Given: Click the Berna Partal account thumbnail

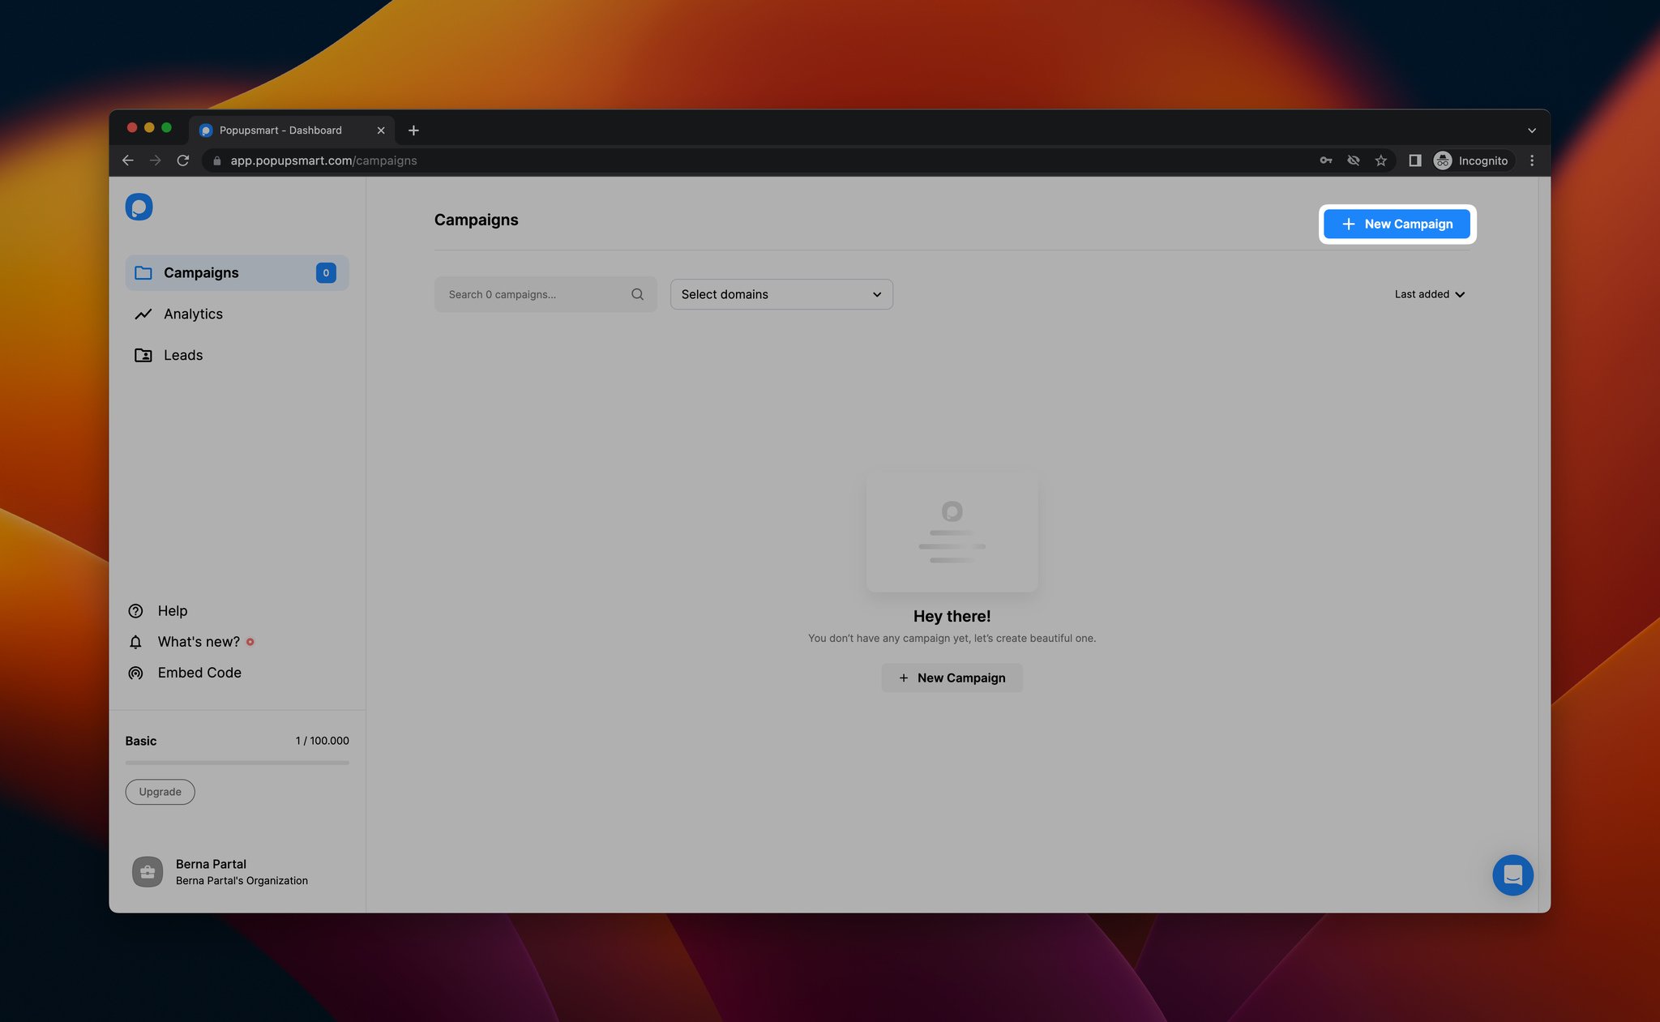Looking at the screenshot, I should coord(147,871).
